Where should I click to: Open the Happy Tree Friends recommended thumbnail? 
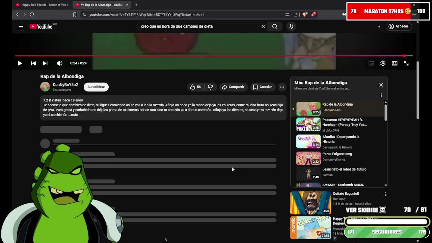310,227
